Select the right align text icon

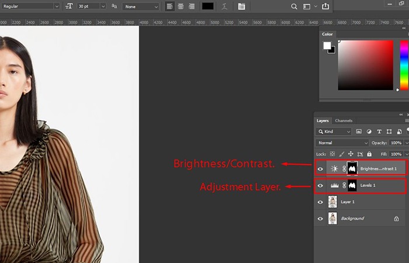192,6
